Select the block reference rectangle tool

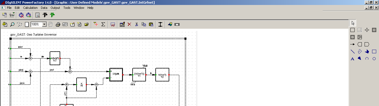click(x=352, y=30)
